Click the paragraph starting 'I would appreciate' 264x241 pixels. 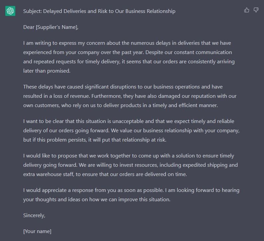[132, 195]
